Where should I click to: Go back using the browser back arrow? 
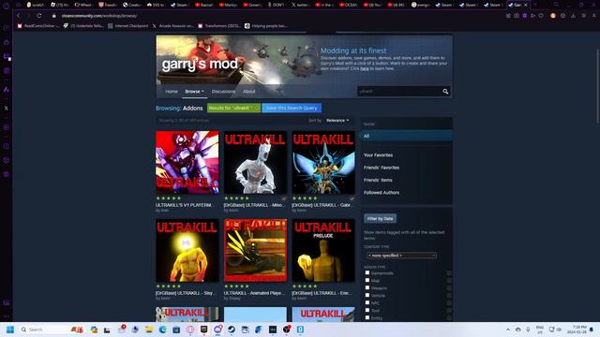point(18,16)
